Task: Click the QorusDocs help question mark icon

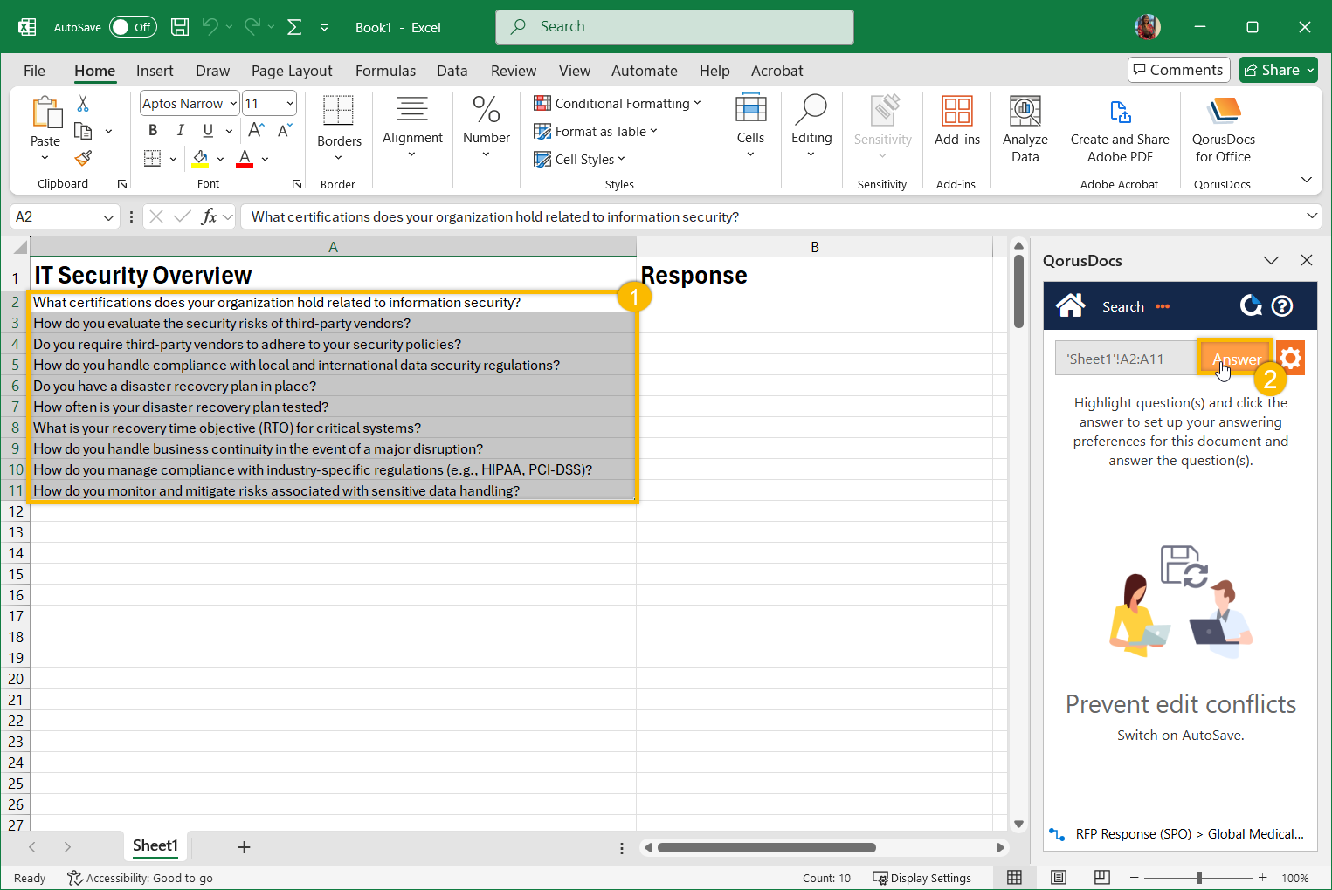Action: click(x=1282, y=306)
